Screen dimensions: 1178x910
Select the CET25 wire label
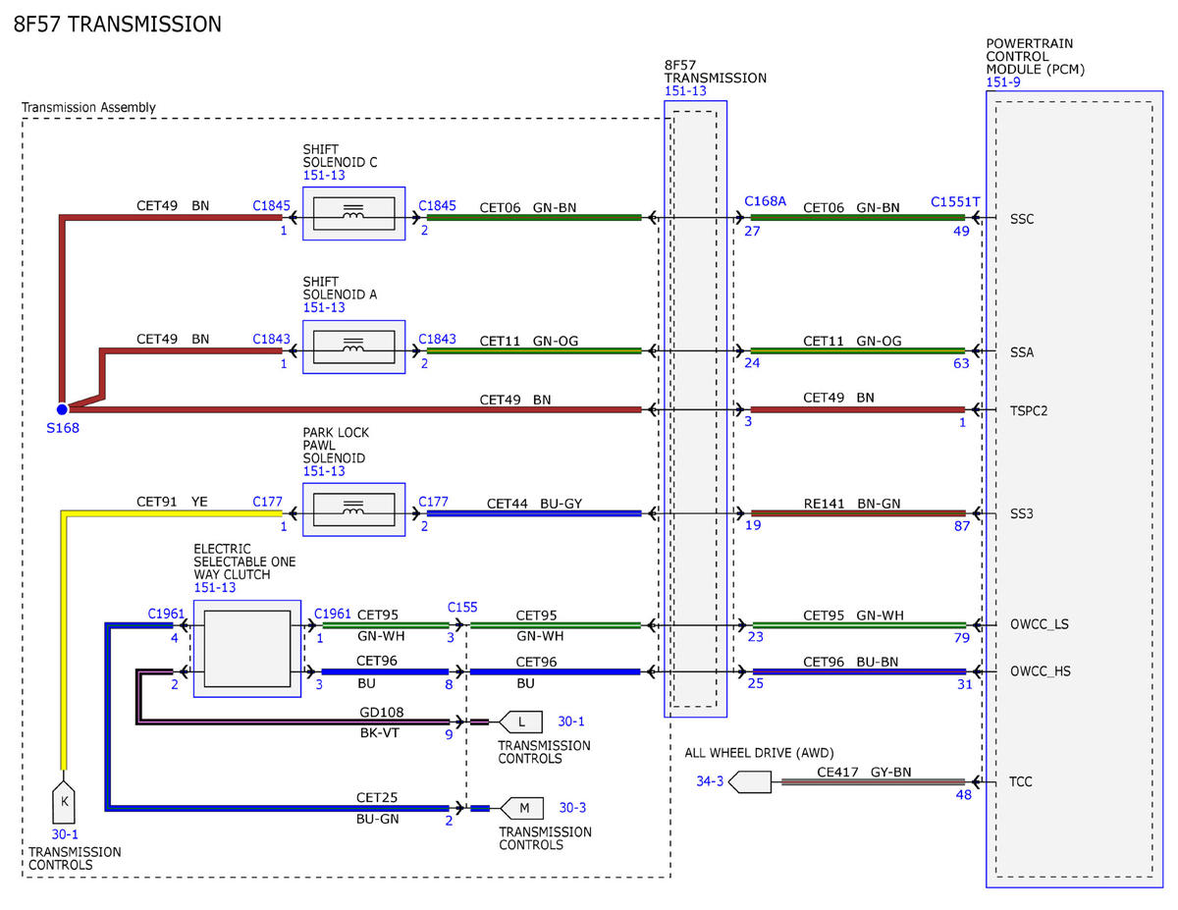pyautogui.click(x=377, y=798)
